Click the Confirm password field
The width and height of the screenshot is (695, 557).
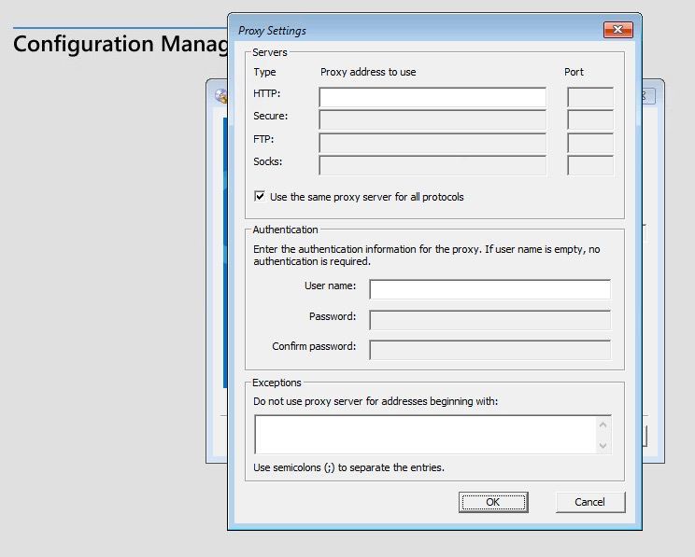[489, 350]
